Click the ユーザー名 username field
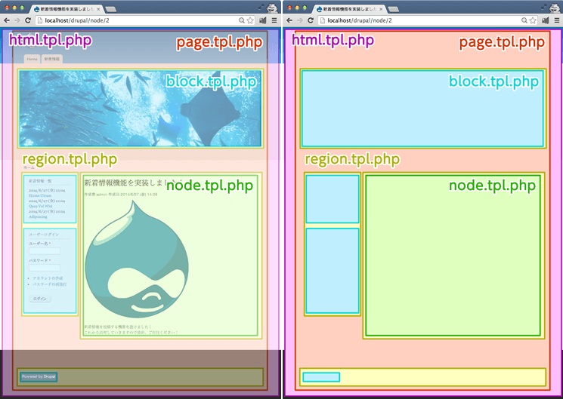The height and width of the screenshot is (399, 563). 45,251
